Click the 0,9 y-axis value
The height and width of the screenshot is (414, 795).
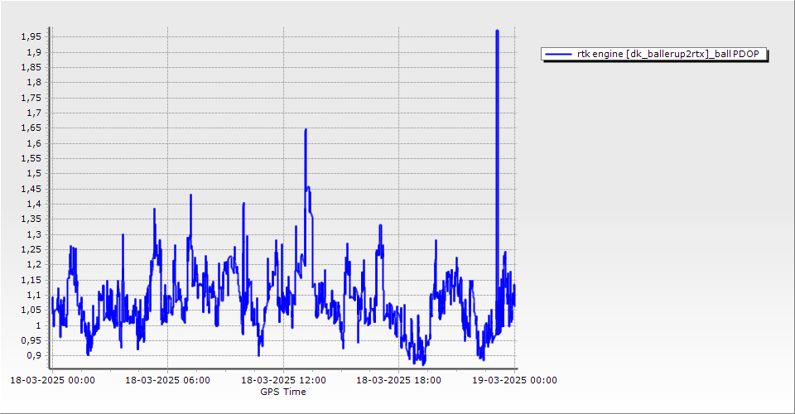[x=33, y=356]
